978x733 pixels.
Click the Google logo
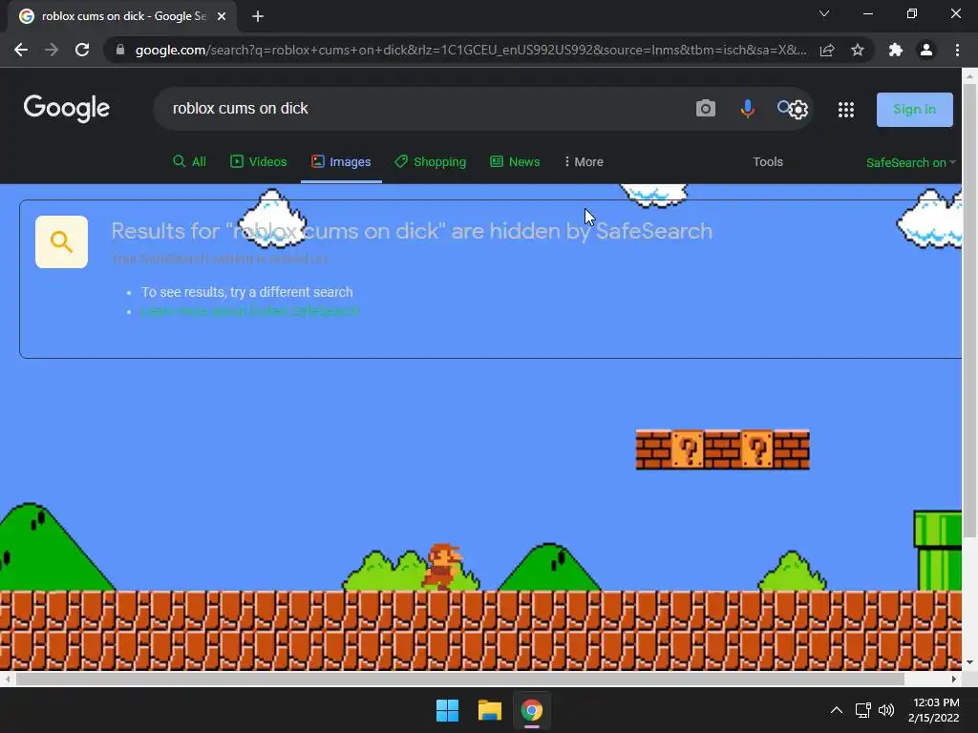[67, 109]
